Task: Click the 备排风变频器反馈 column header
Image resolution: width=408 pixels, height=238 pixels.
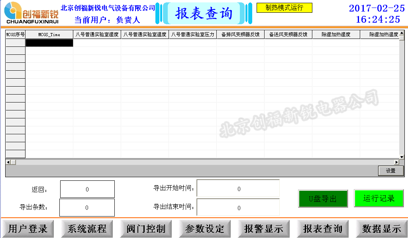Action: (240, 35)
